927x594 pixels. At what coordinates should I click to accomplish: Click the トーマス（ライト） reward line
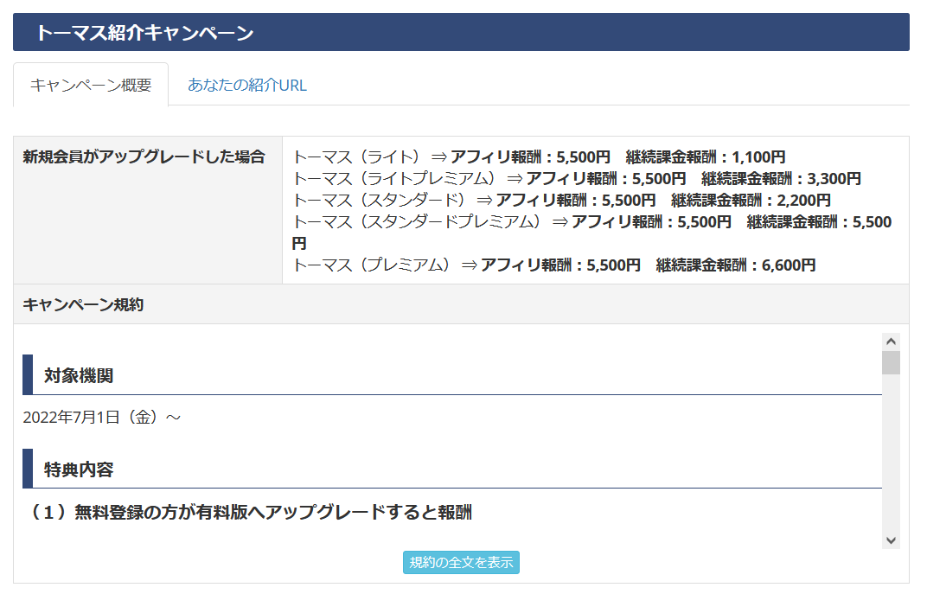tap(539, 157)
